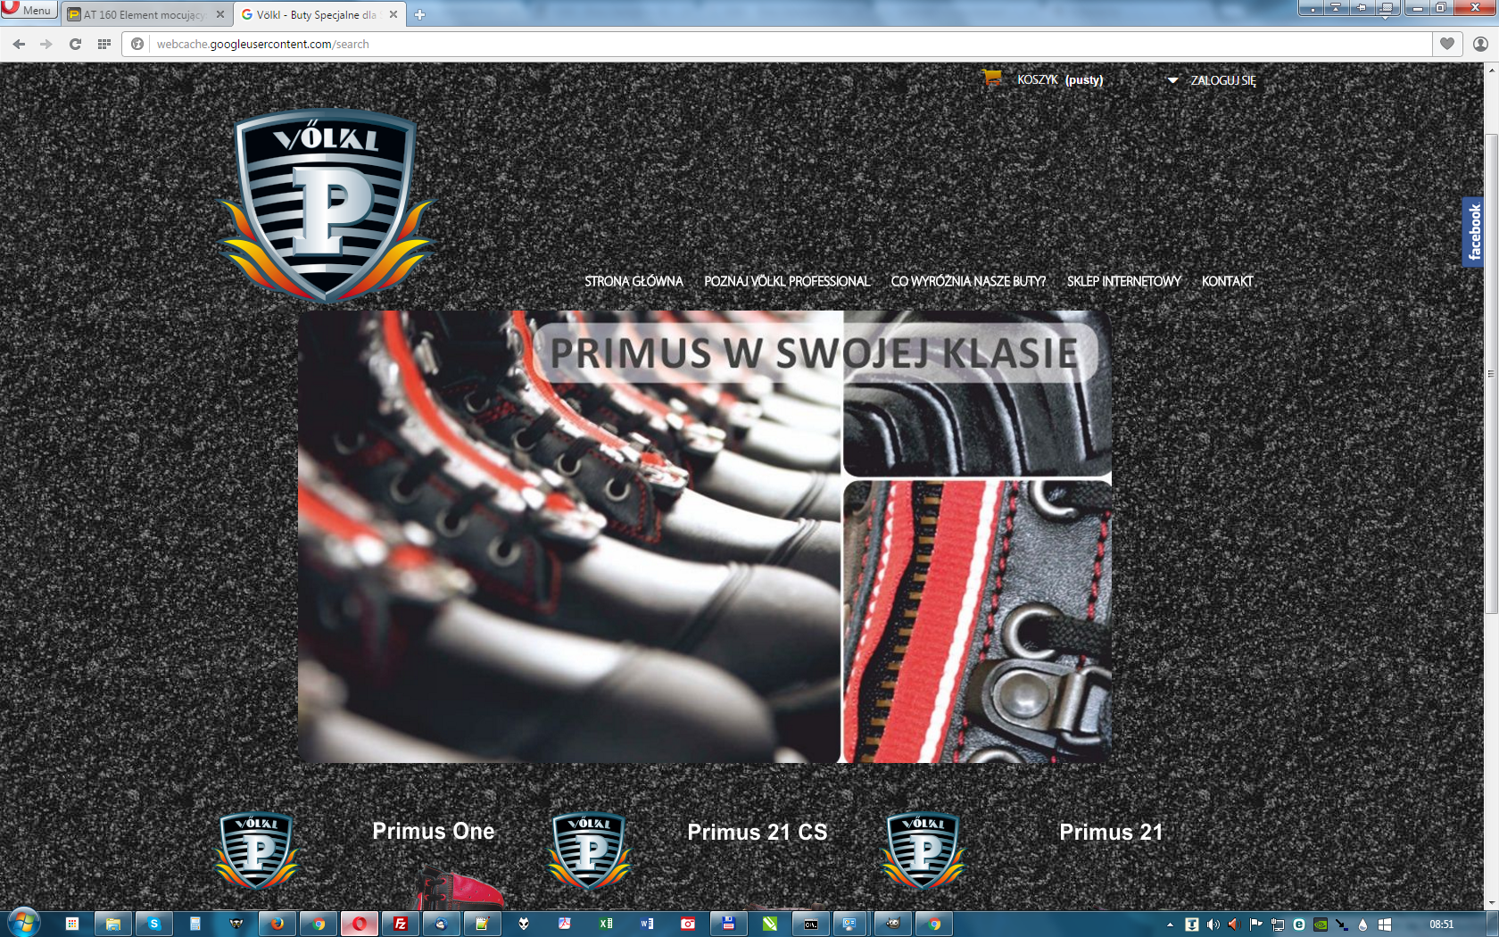Image resolution: width=1499 pixels, height=937 pixels.
Task: Open the 08:51 taskbar clock
Action: point(1441,925)
